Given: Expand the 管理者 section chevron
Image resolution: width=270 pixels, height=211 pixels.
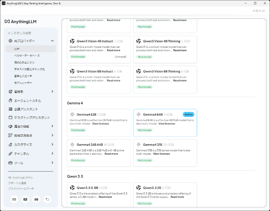Looking at the screenshot, I should coord(52,91).
